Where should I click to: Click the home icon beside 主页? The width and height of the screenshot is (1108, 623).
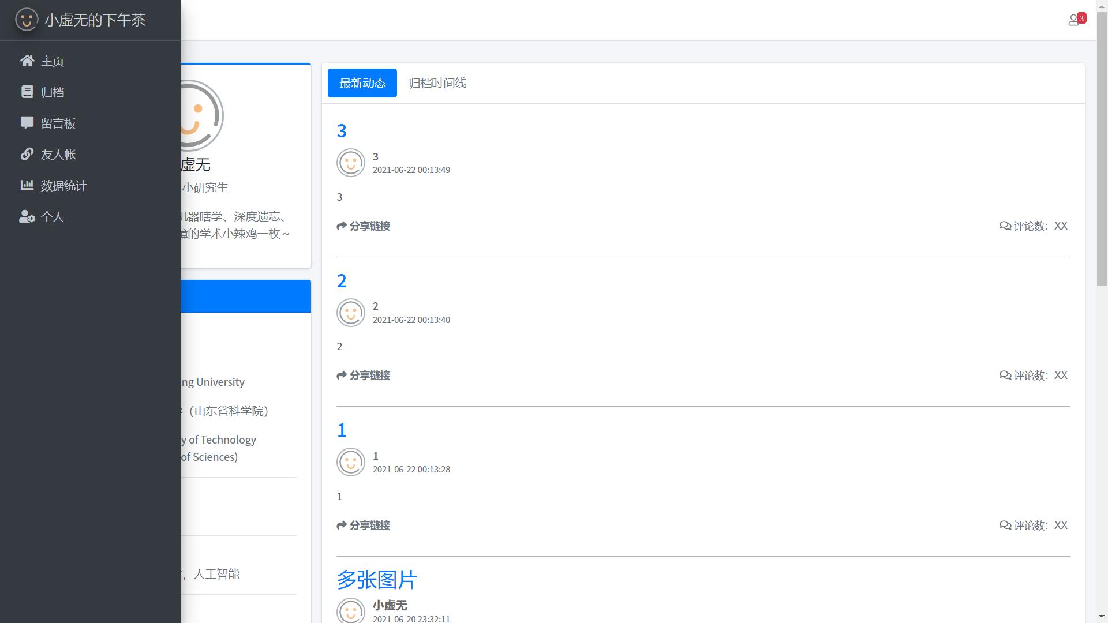27,61
